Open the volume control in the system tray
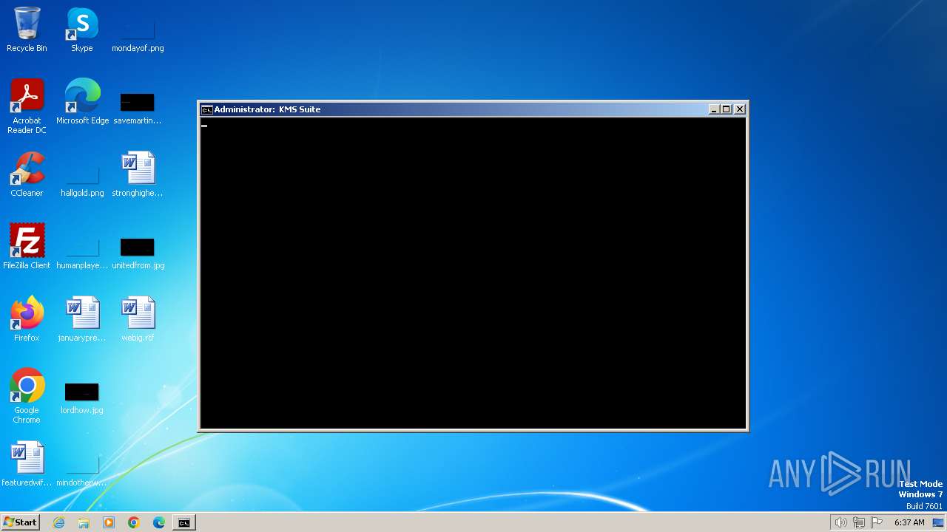The height and width of the screenshot is (532, 947). coord(841,522)
